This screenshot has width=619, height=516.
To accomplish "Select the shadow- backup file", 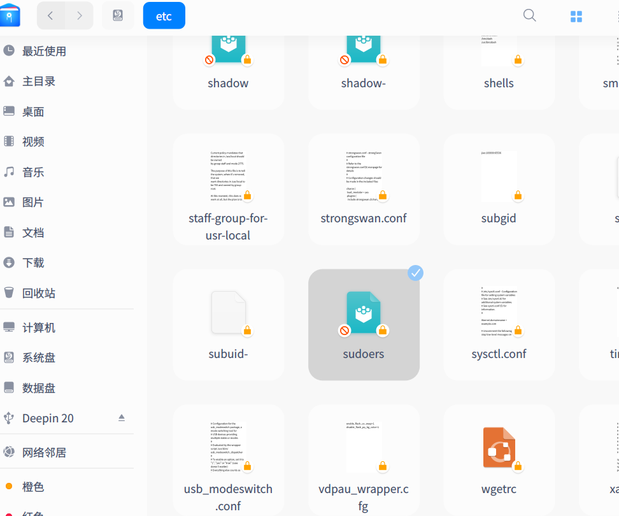I will (364, 72).
